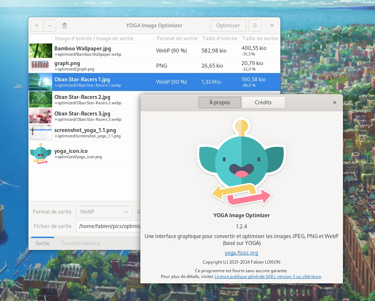Click the graph.png chart thumbnail

click(x=41, y=66)
